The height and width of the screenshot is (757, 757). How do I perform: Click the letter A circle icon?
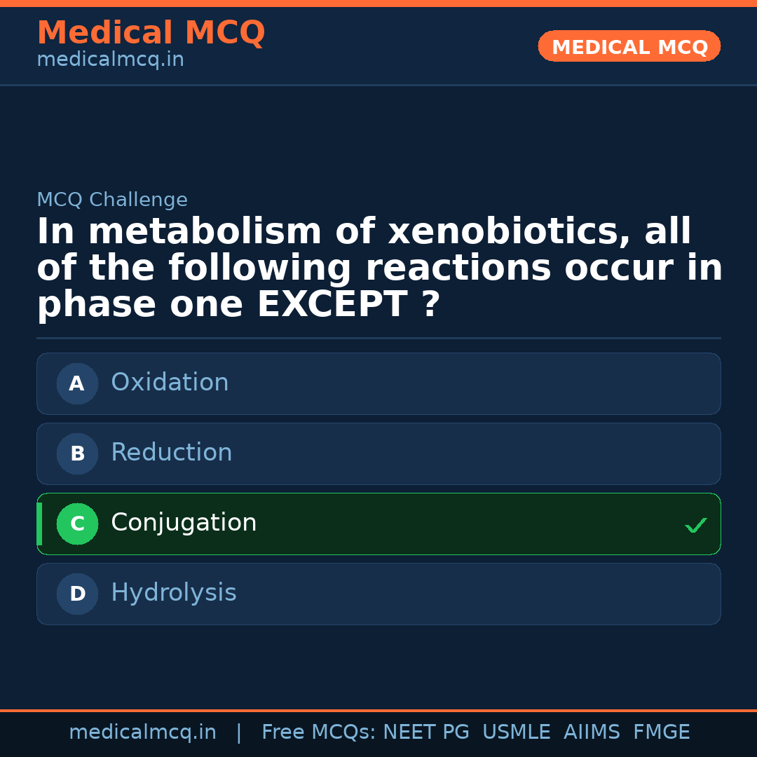[x=77, y=383]
